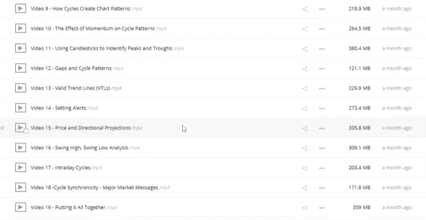Screen dimensions: 426x220
Task: Share Video 16 Swing High Swing Low
Action: pos(305,148)
